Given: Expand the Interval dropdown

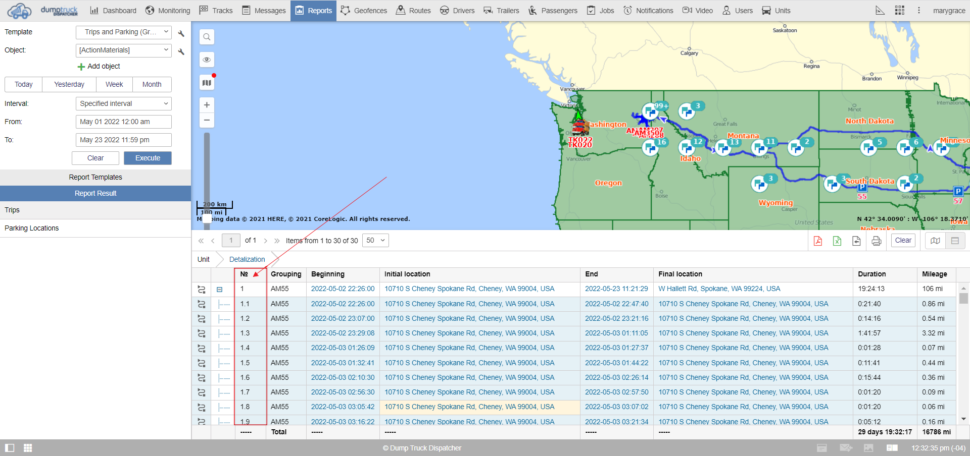Looking at the screenshot, I should coord(123,104).
